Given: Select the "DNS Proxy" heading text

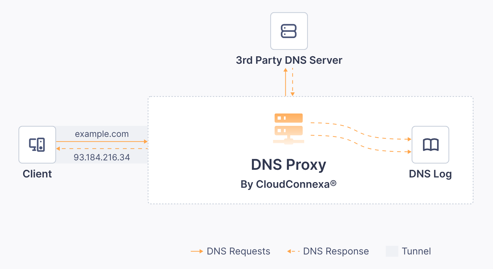Looking at the screenshot, I should pos(289,165).
